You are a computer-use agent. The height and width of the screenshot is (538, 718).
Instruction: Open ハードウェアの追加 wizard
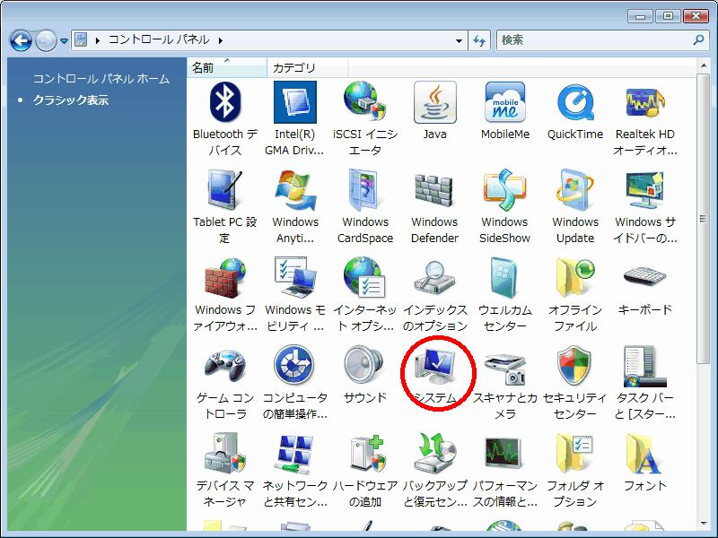pos(365,470)
